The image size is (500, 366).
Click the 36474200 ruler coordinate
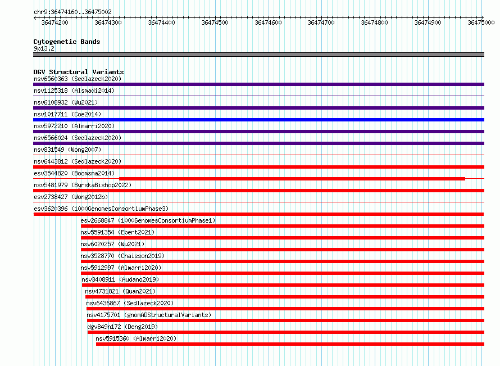click(55, 22)
